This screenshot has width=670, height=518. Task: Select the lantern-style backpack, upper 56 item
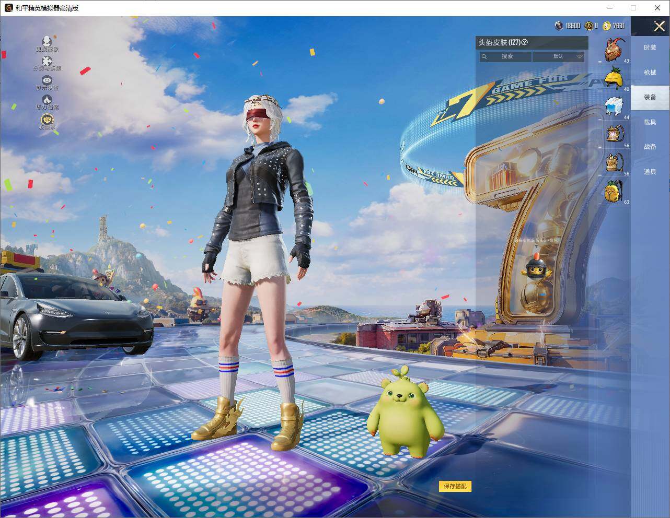[x=615, y=135]
